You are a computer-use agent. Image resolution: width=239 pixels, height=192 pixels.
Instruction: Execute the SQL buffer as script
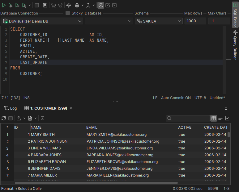tap(17, 6)
